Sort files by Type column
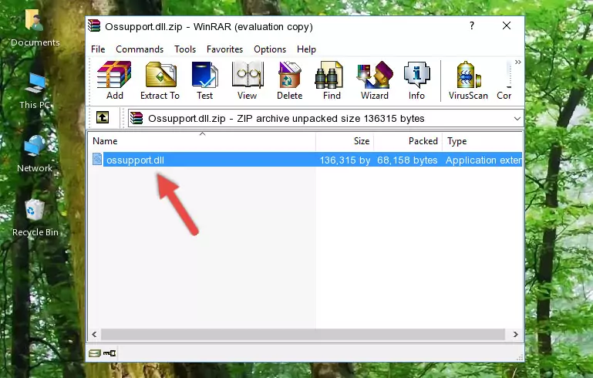Image resolution: width=593 pixels, height=378 pixels. click(x=483, y=141)
